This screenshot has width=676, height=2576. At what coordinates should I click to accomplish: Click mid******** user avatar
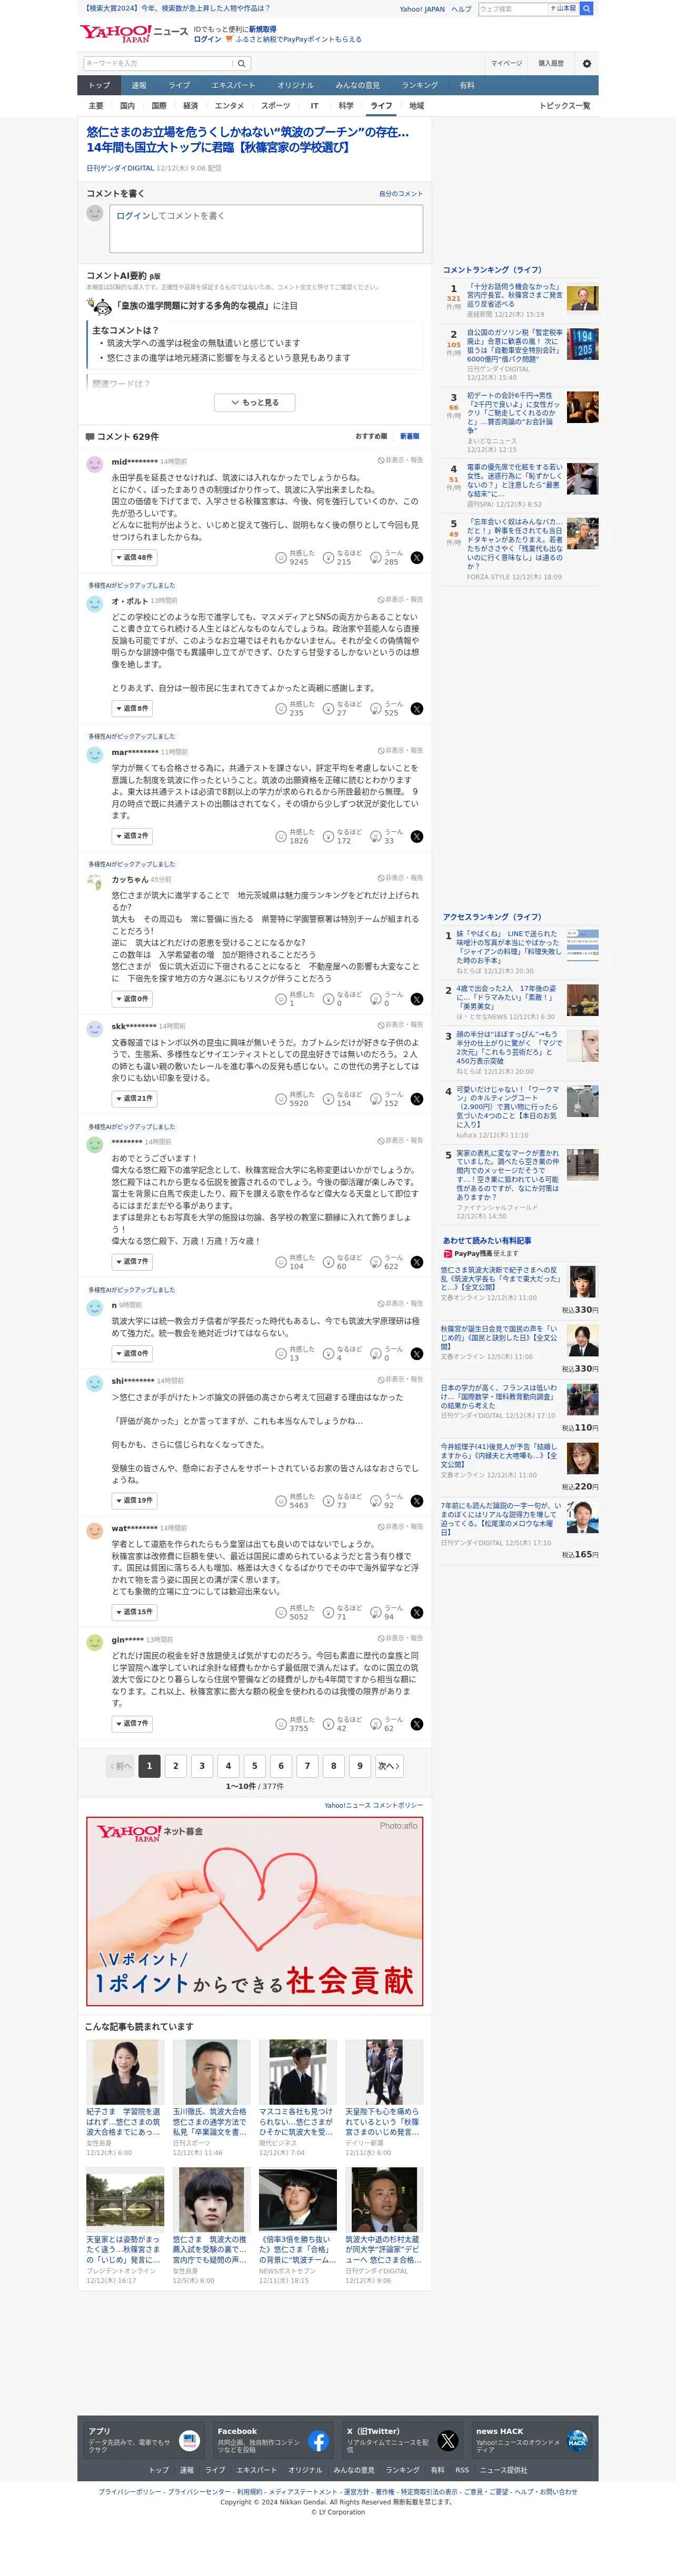coord(95,464)
